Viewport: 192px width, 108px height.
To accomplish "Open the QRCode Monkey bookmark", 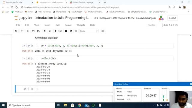I will [159, 12].
